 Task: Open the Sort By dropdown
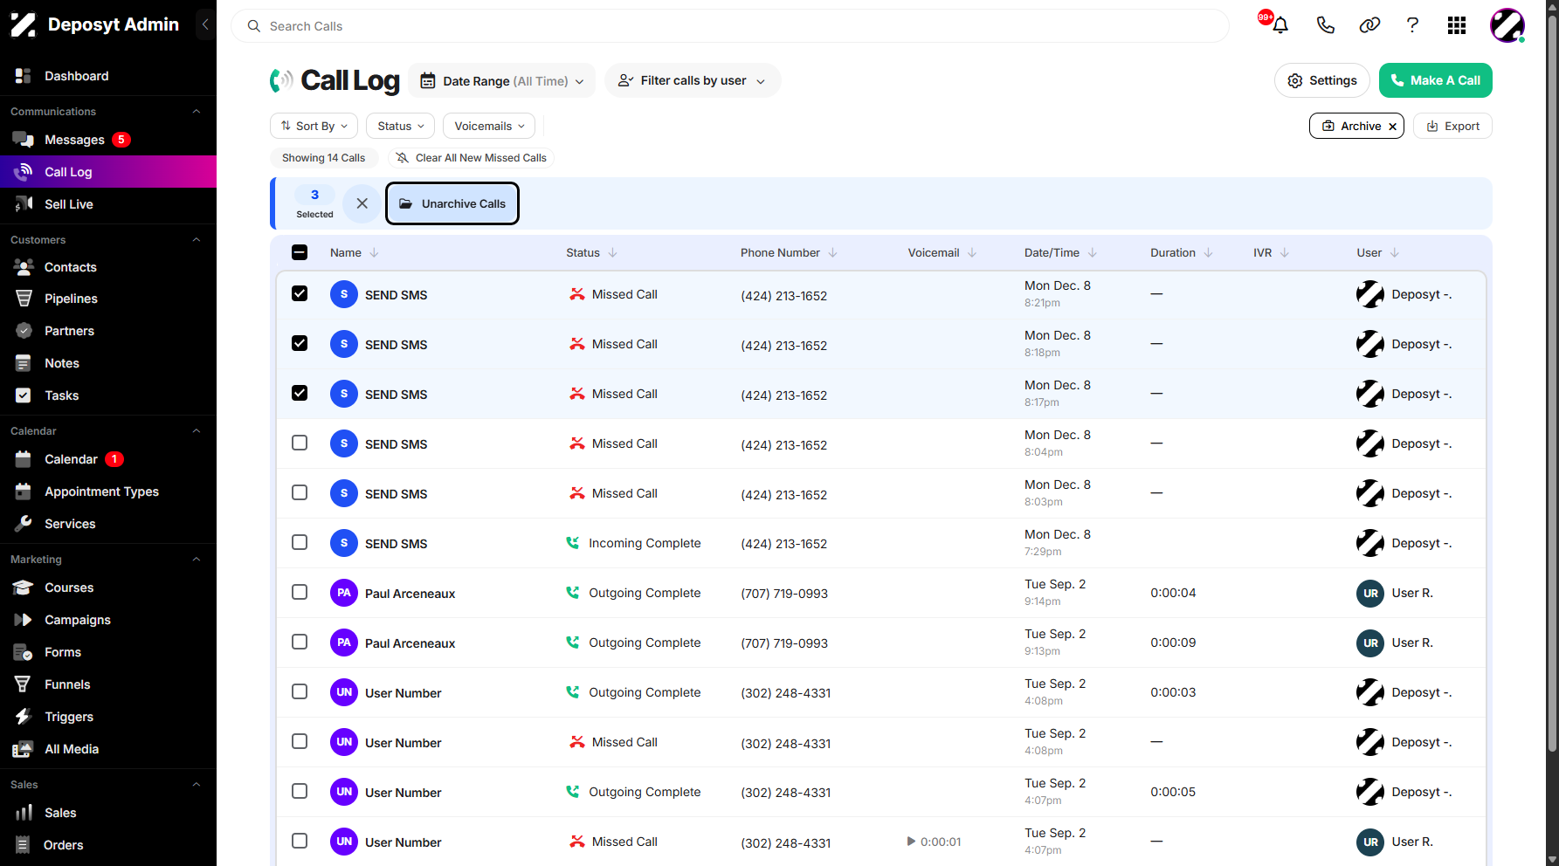pyautogui.click(x=314, y=126)
